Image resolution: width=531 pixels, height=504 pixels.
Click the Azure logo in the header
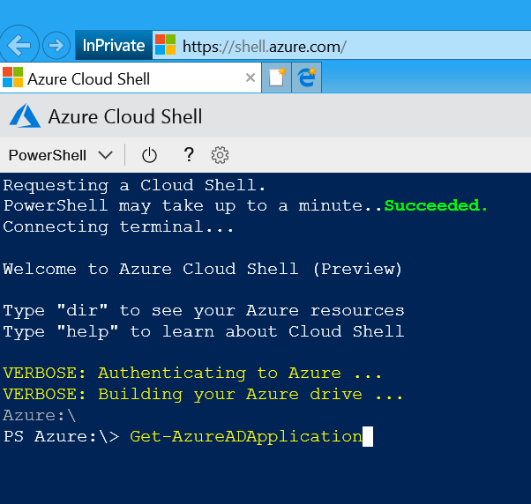coord(25,116)
